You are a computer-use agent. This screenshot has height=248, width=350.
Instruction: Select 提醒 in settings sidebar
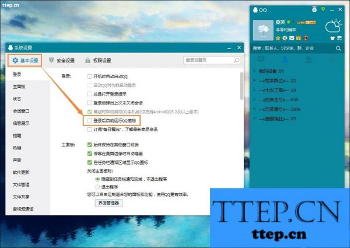[28, 135]
